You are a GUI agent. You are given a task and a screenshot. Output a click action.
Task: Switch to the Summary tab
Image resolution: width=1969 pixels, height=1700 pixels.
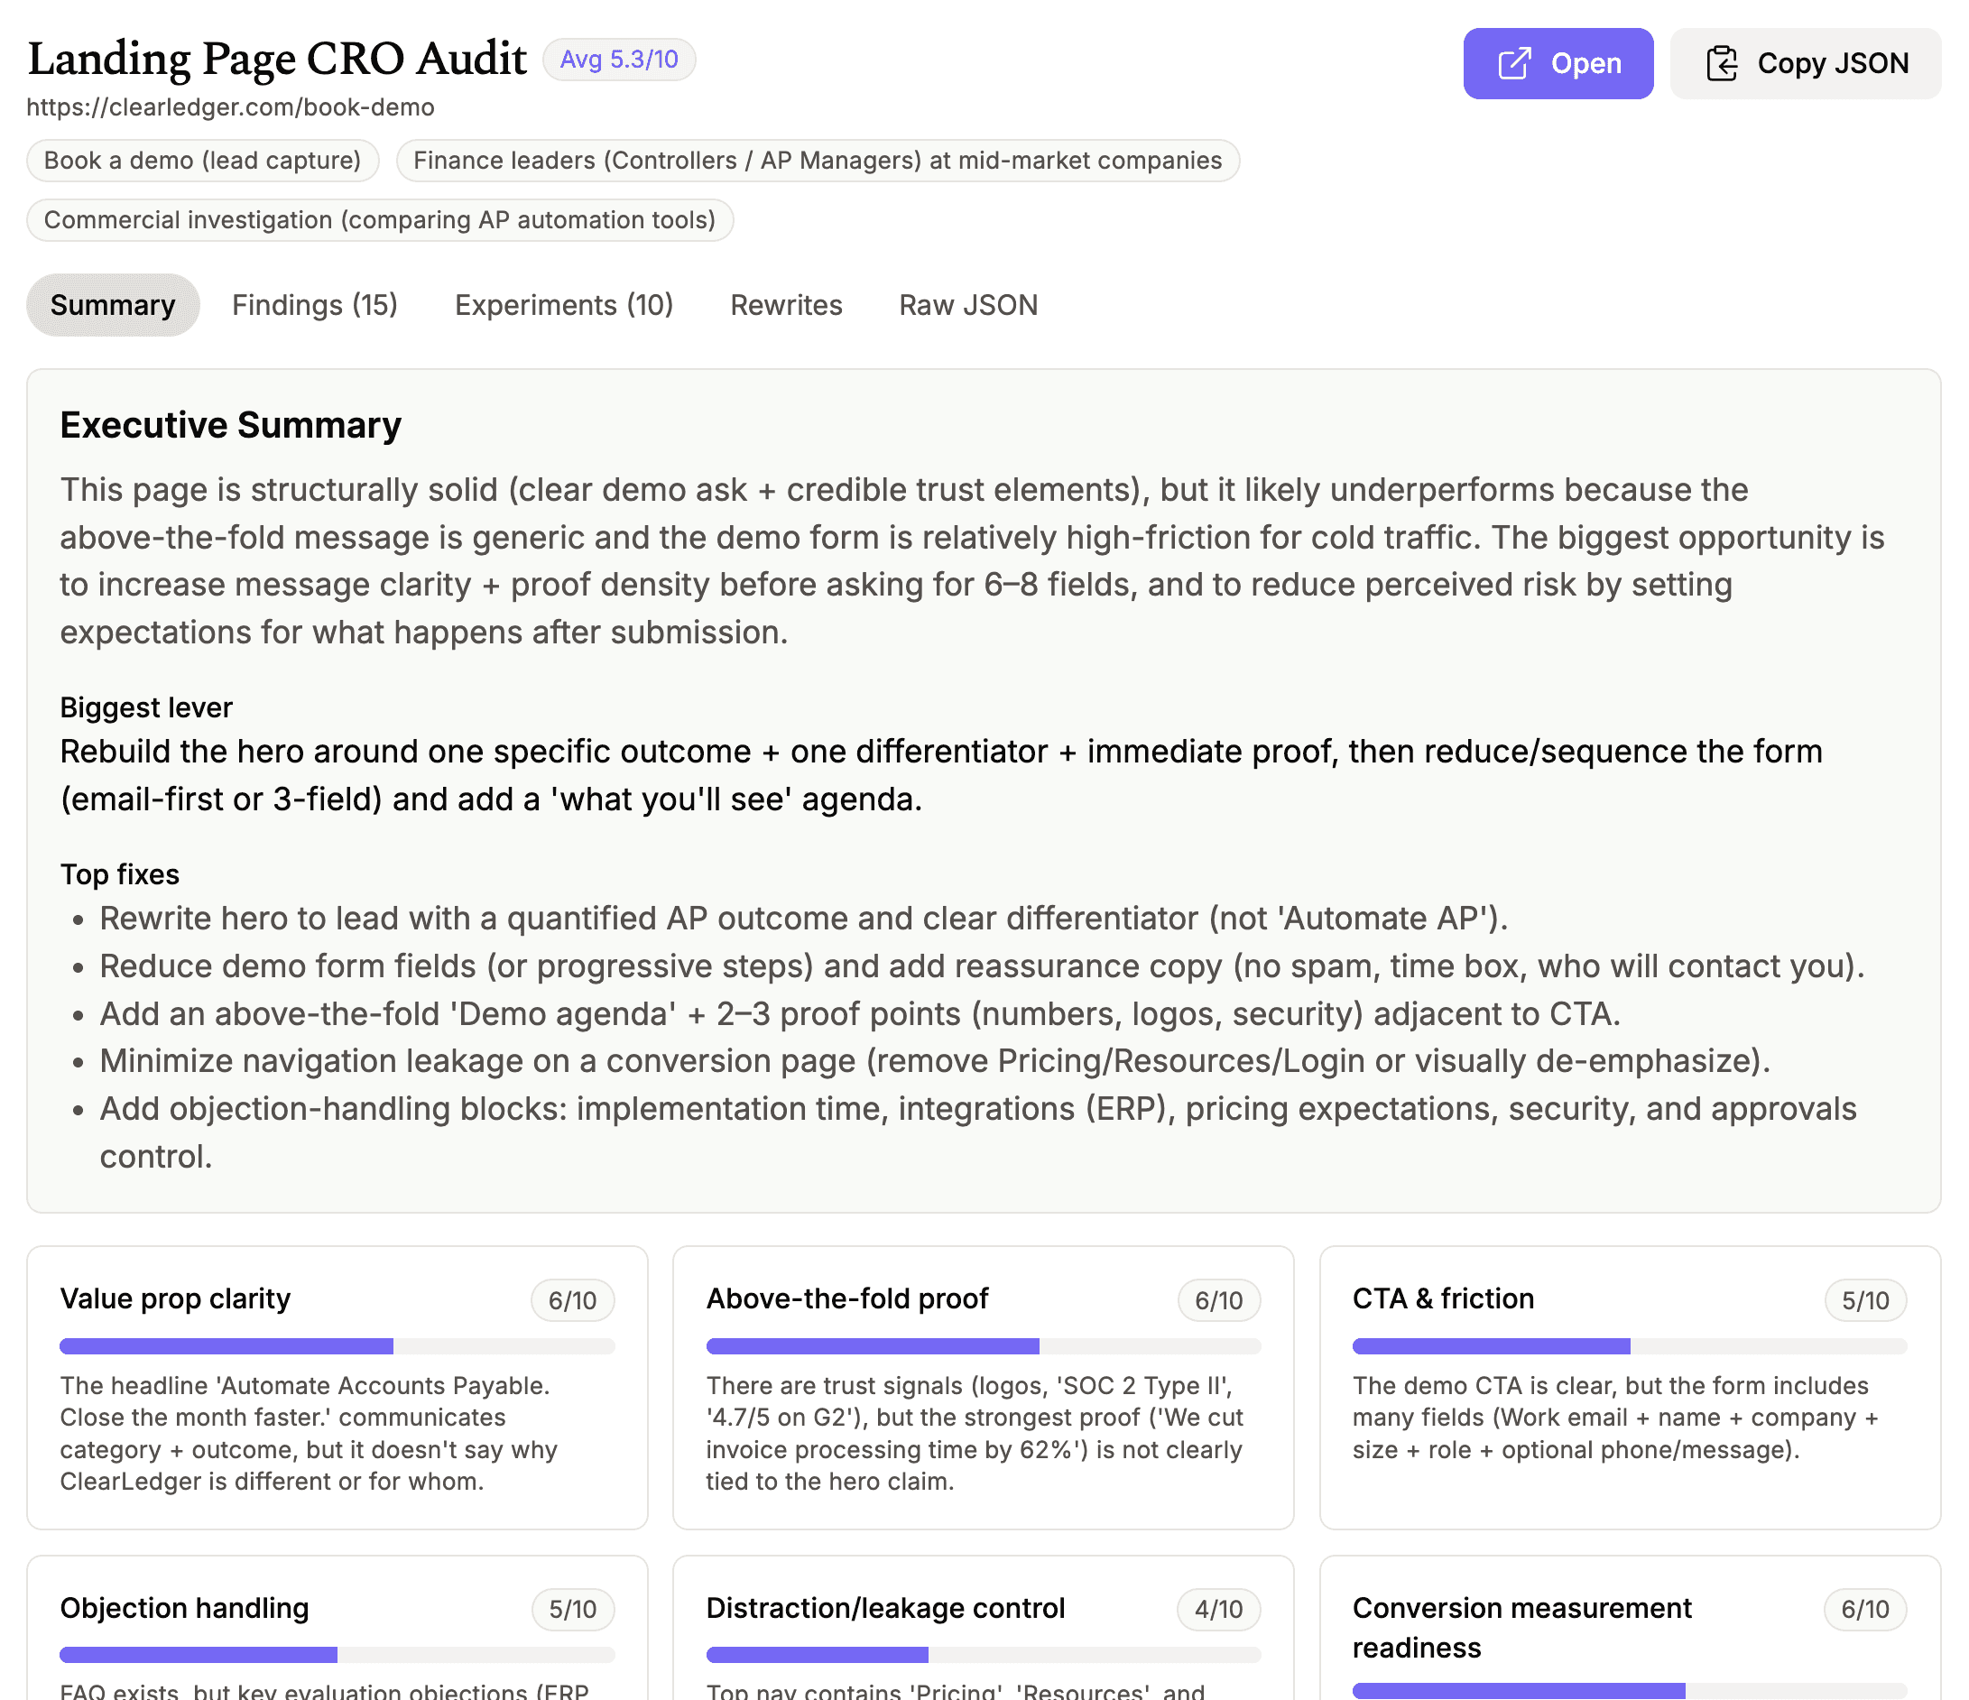[x=112, y=305]
